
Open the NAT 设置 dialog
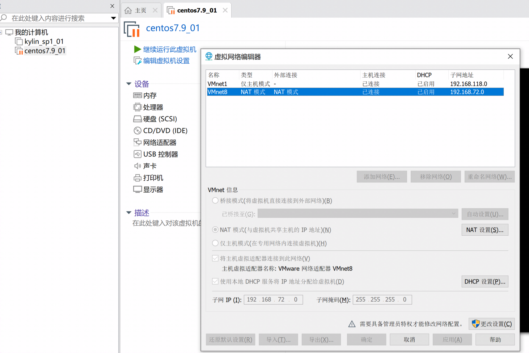pyautogui.click(x=484, y=230)
